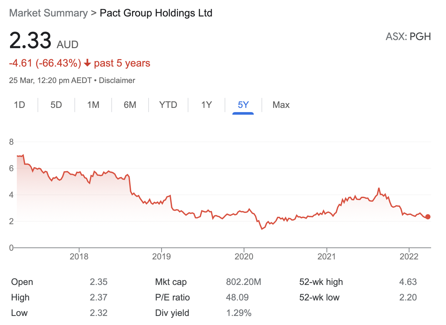
Task: Click the 2022 axis label
Action: click(x=409, y=257)
